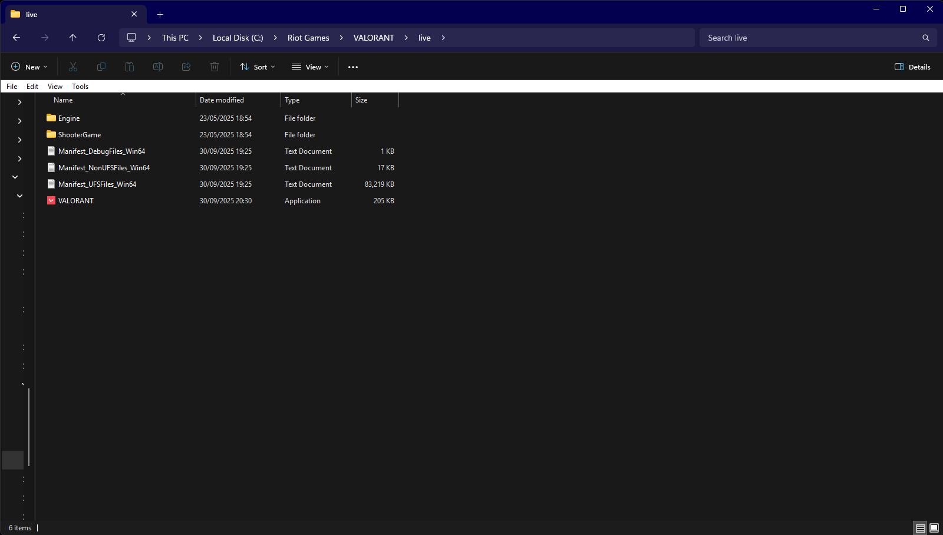Click the PC monitor icon in address bar

131,38
